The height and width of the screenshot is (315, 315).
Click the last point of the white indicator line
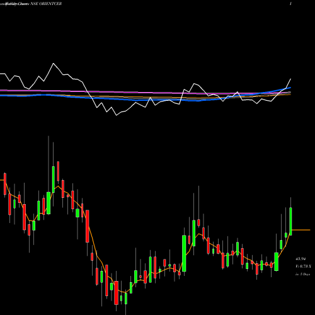(x=291, y=79)
